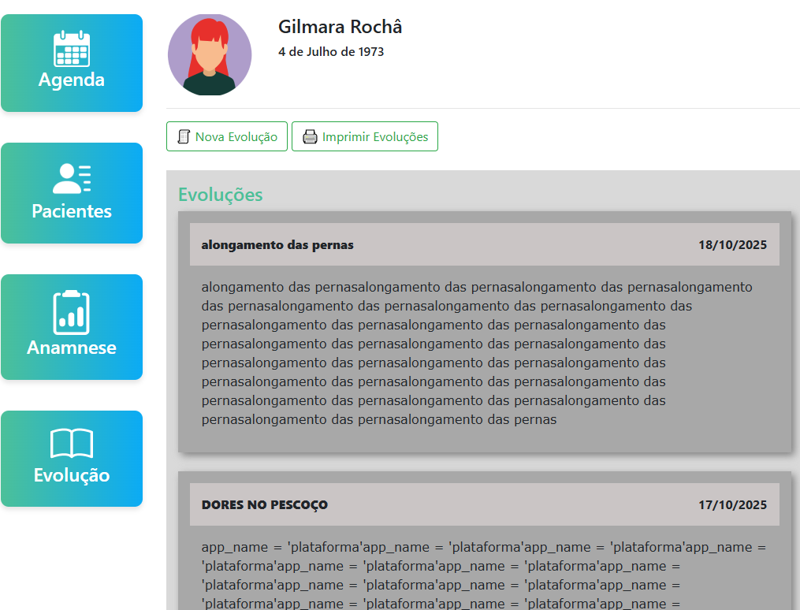Screen dimensions: 800x610
Task: Click the app_name plataforma description text
Action: coord(484,575)
